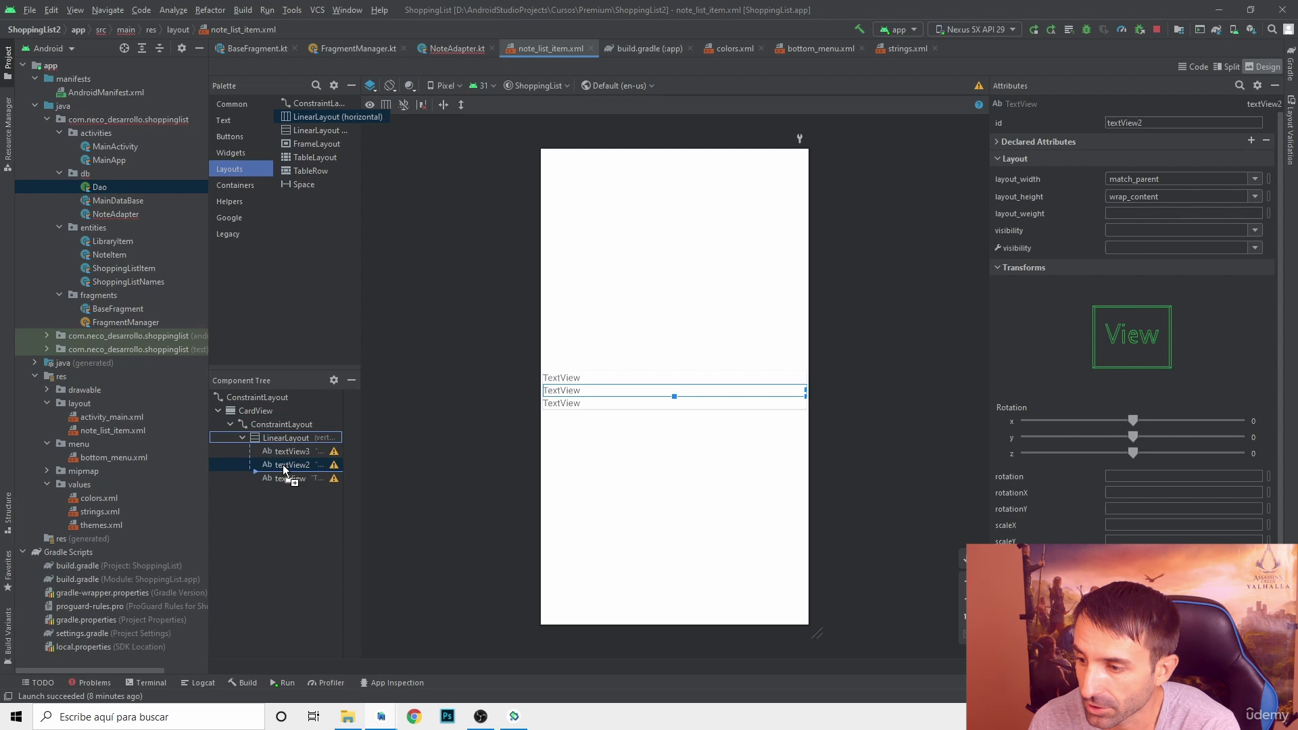
Task: Open the visibility dropdown
Action: 1255,230
